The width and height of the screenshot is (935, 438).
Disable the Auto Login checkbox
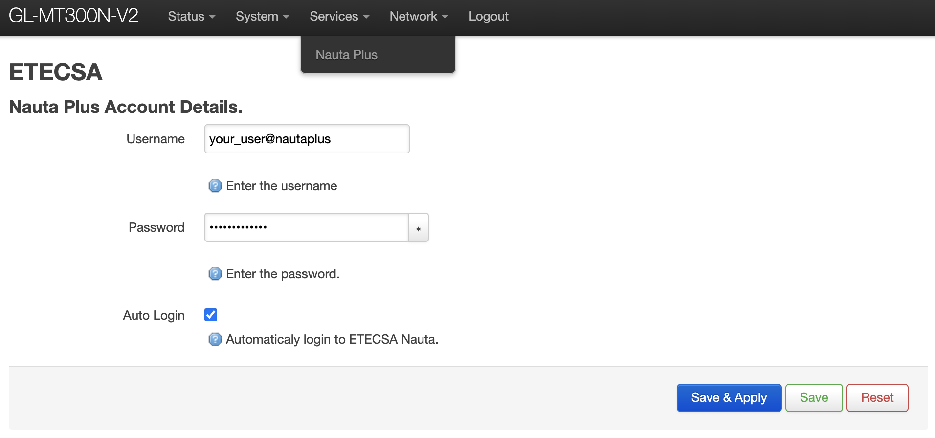point(210,315)
